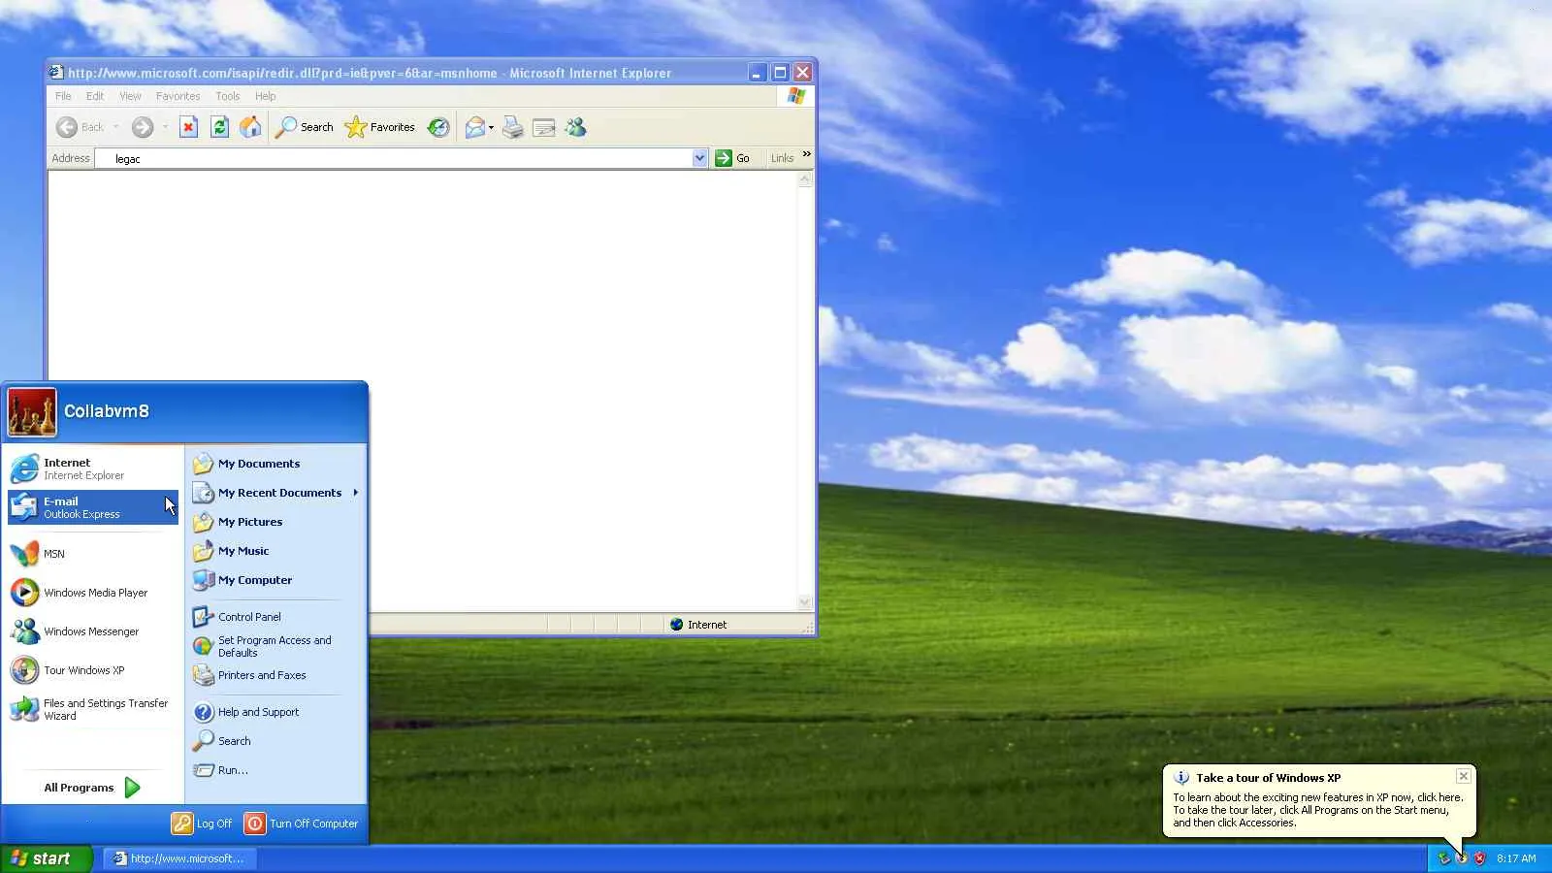Launch Files and Settings Transfer Wizard
The width and height of the screenshot is (1552, 873).
tap(93, 709)
